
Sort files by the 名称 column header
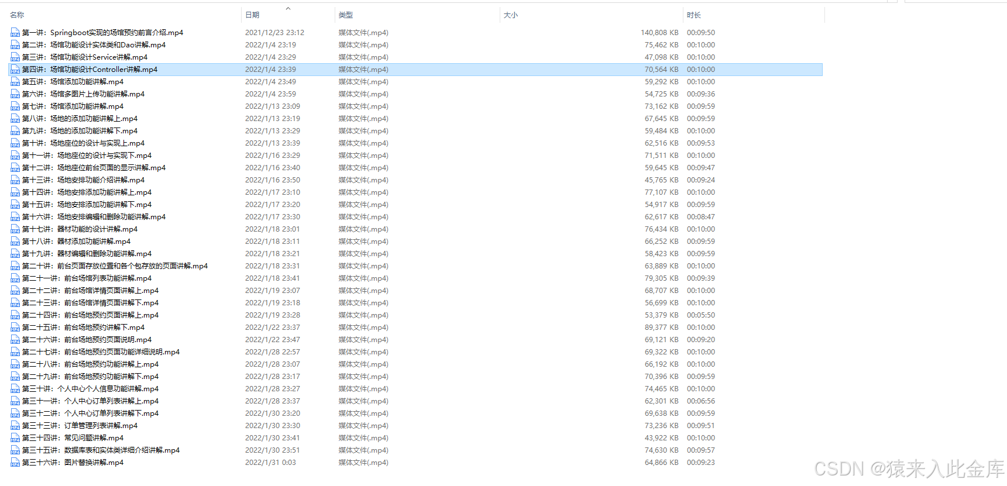pos(17,15)
